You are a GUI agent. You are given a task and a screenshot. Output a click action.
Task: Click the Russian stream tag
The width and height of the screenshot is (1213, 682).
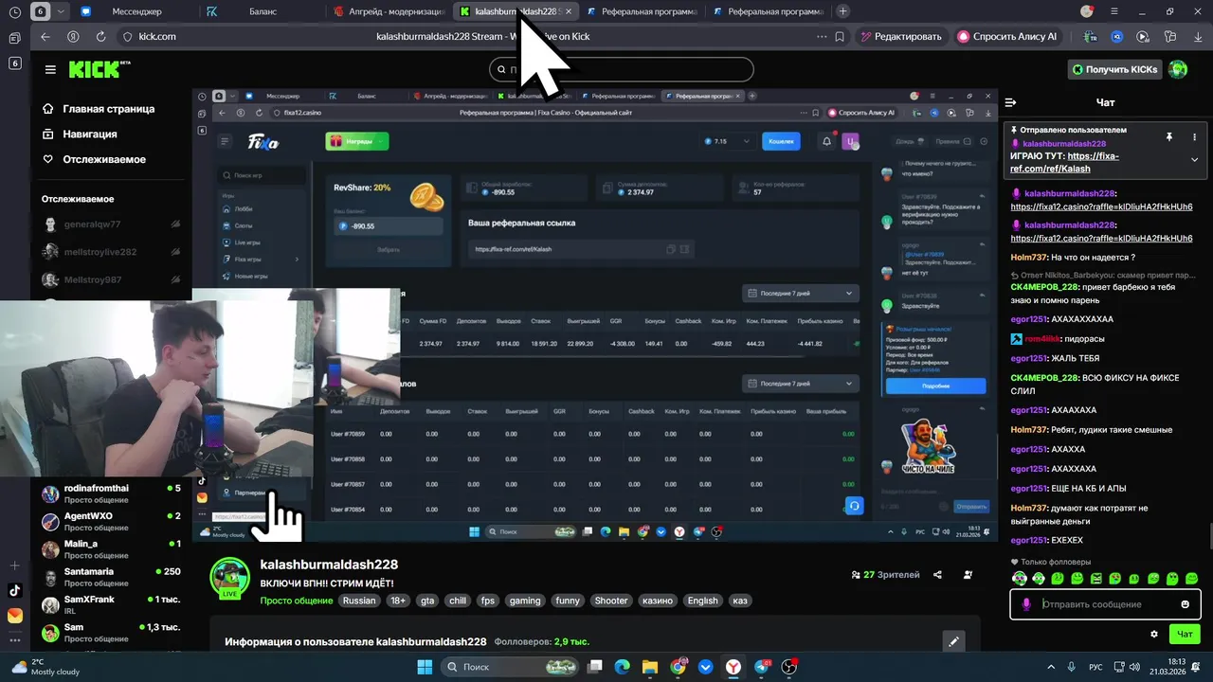coord(359,601)
